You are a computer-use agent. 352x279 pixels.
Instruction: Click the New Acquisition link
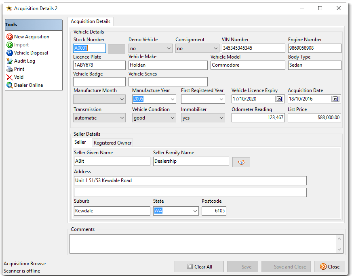point(32,37)
